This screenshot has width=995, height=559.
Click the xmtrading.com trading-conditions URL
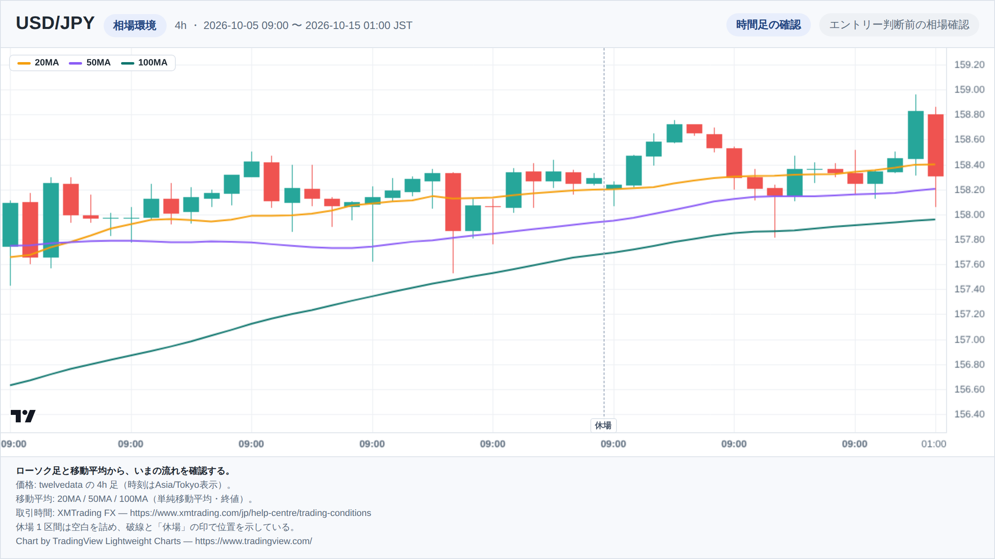pyautogui.click(x=250, y=513)
